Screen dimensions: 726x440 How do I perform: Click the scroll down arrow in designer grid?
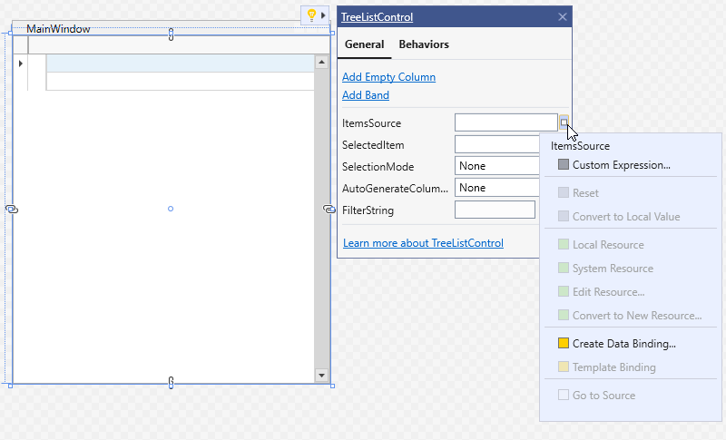pos(321,376)
